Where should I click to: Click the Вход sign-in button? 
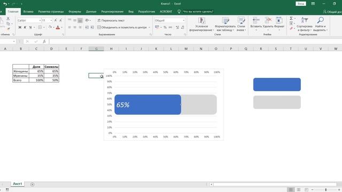(x=301, y=4)
